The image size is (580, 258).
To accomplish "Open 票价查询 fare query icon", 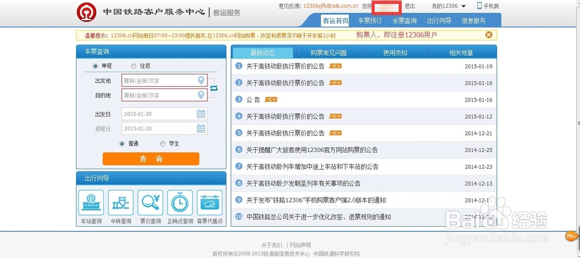I will 150,202.
